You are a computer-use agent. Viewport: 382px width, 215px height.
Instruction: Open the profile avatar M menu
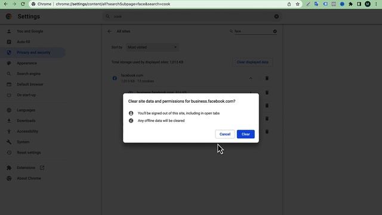pyautogui.click(x=368, y=4)
